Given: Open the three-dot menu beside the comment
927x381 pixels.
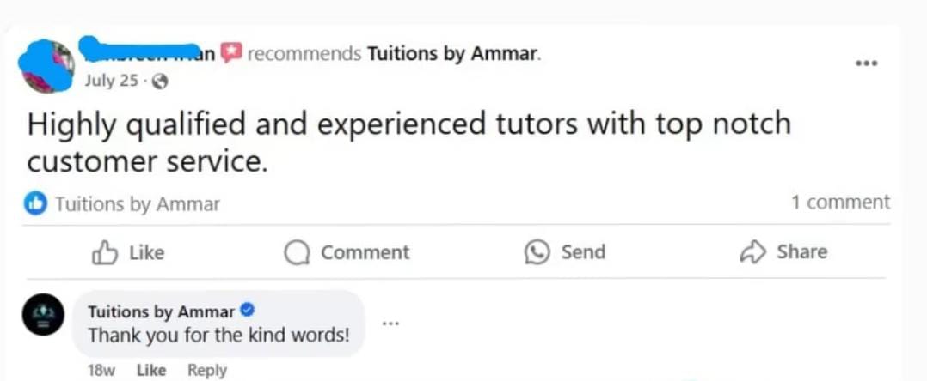Looking at the screenshot, I should [390, 324].
